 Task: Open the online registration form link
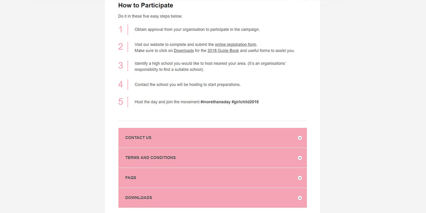(x=235, y=45)
